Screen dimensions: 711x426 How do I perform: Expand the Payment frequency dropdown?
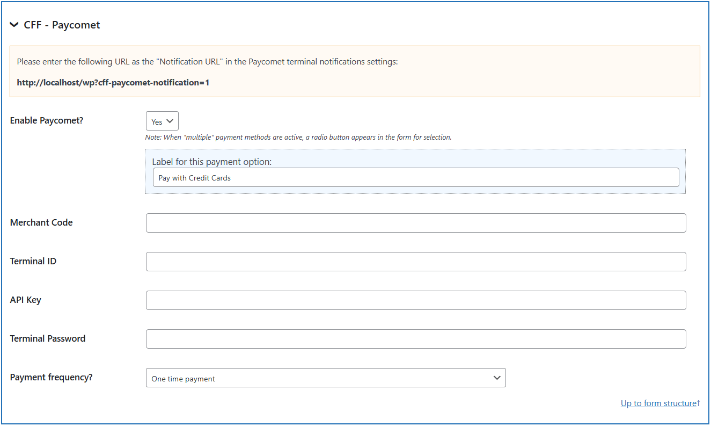click(326, 378)
